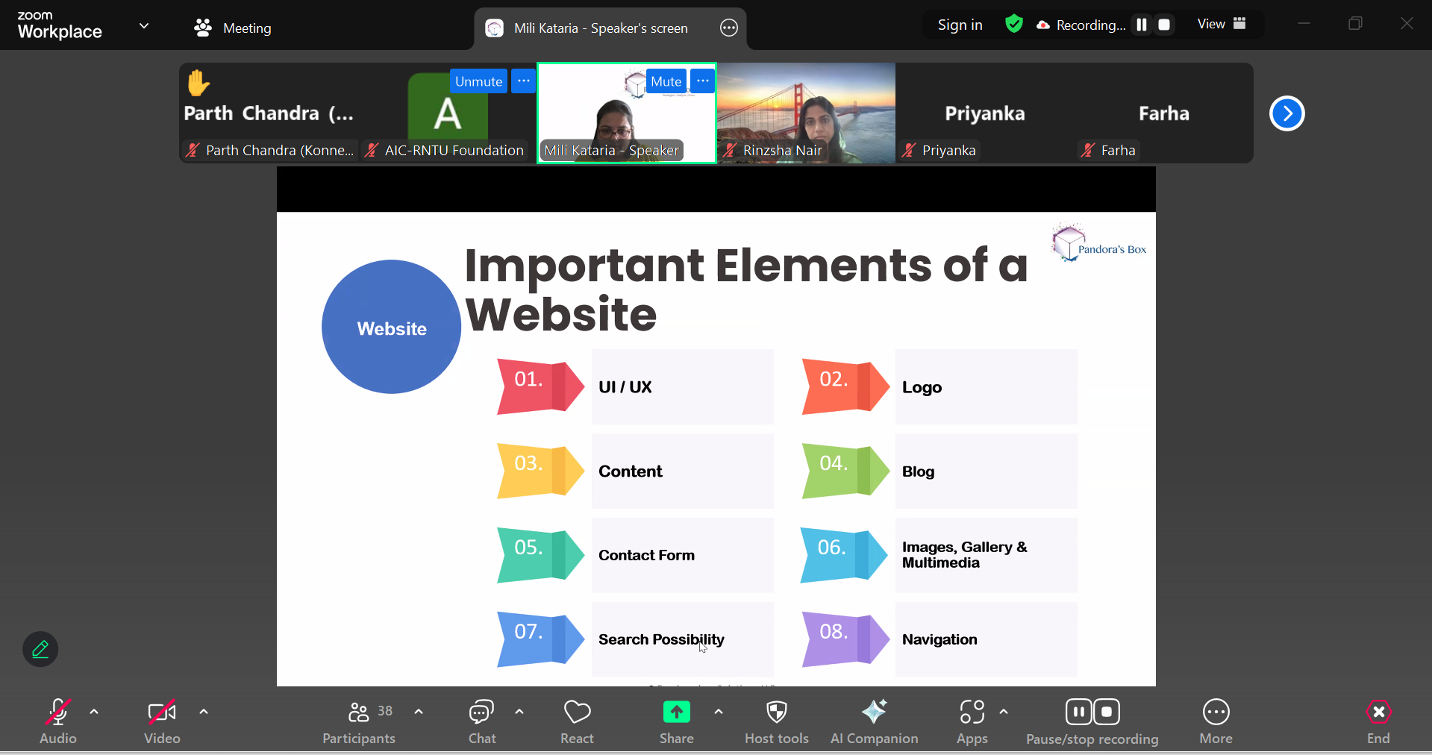
Task: Expand video options arrow beside Video
Action: point(204,712)
